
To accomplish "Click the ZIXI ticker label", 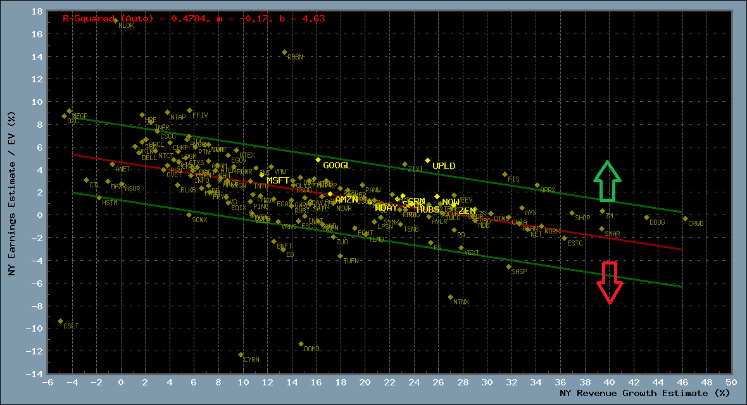I will click(415, 169).
